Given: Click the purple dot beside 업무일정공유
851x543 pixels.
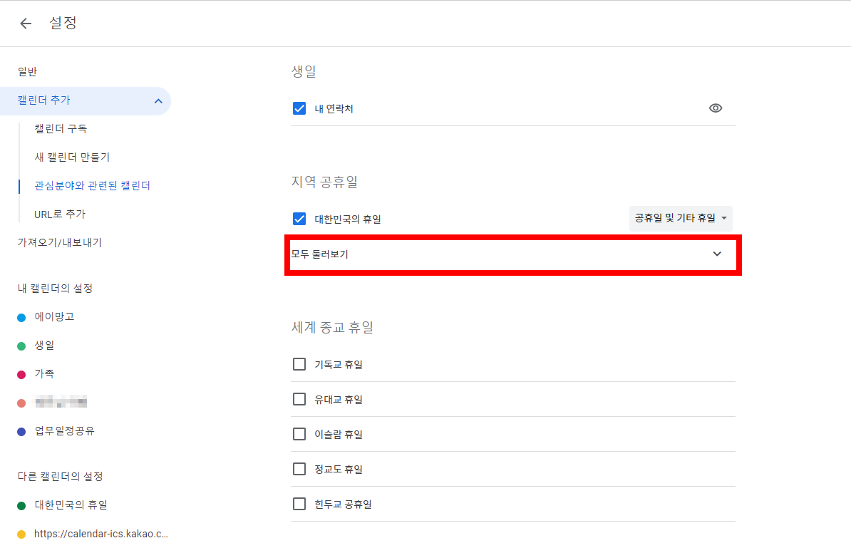Looking at the screenshot, I should click(x=22, y=430).
